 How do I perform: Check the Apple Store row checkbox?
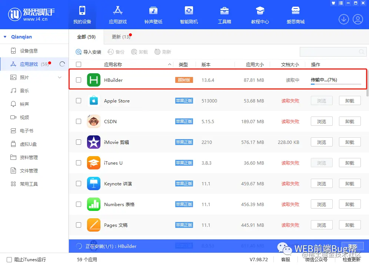click(79, 101)
